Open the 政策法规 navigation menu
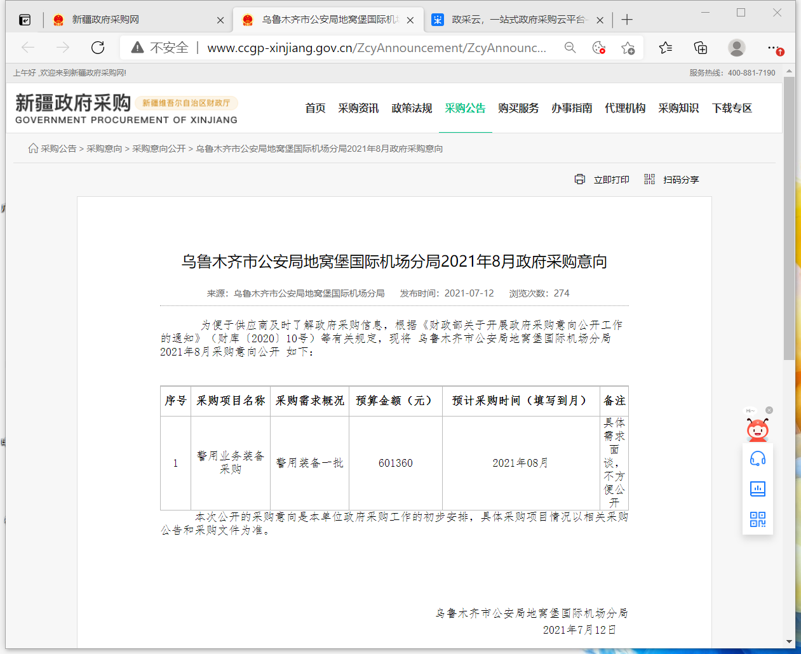Image resolution: width=801 pixels, height=654 pixels. [x=412, y=108]
